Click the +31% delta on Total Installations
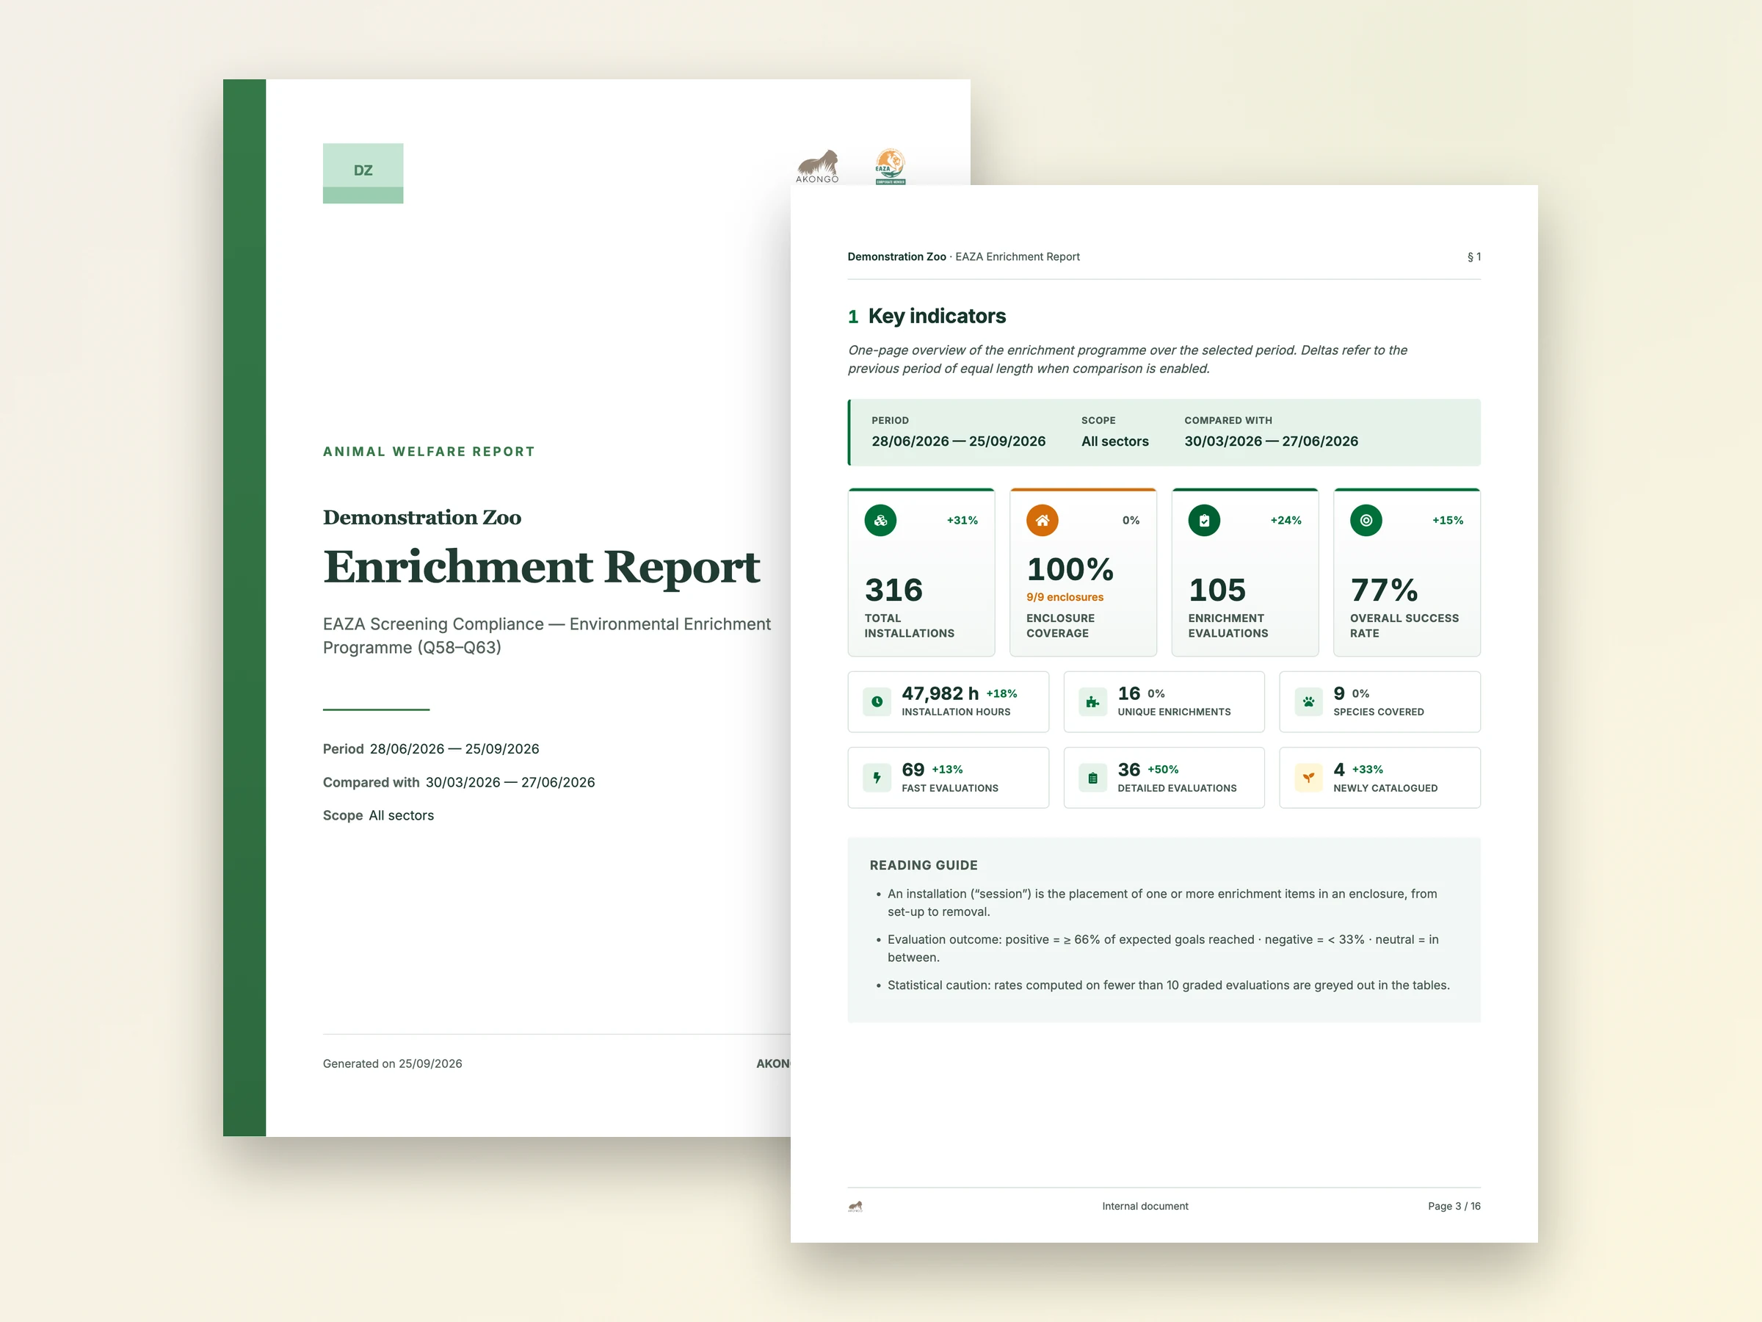This screenshot has height=1322, width=1762. [962, 520]
